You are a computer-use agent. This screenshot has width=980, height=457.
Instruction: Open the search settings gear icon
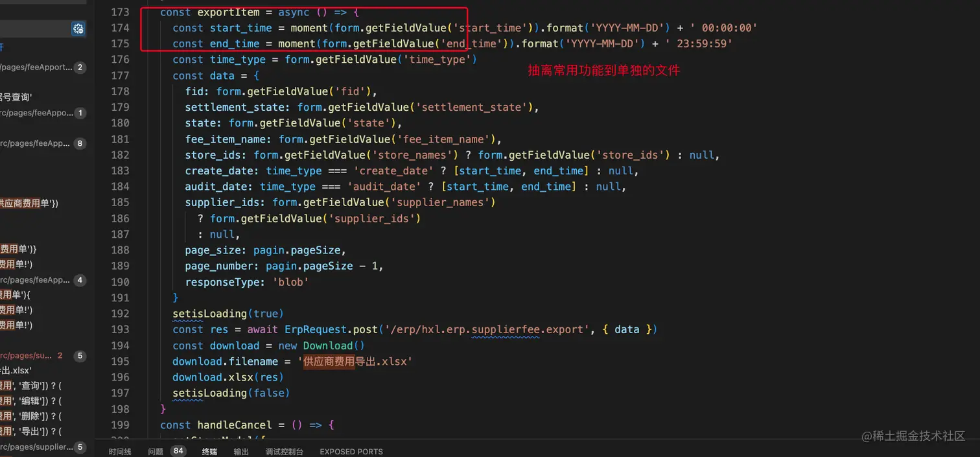[x=78, y=28]
